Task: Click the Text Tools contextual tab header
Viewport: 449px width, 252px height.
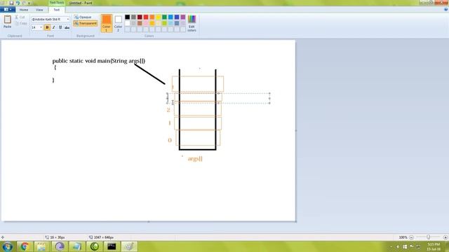Action: tap(57, 3)
